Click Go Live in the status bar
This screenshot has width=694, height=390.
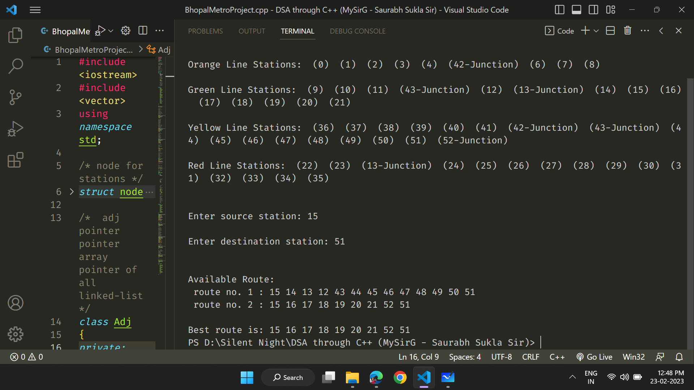pyautogui.click(x=595, y=357)
